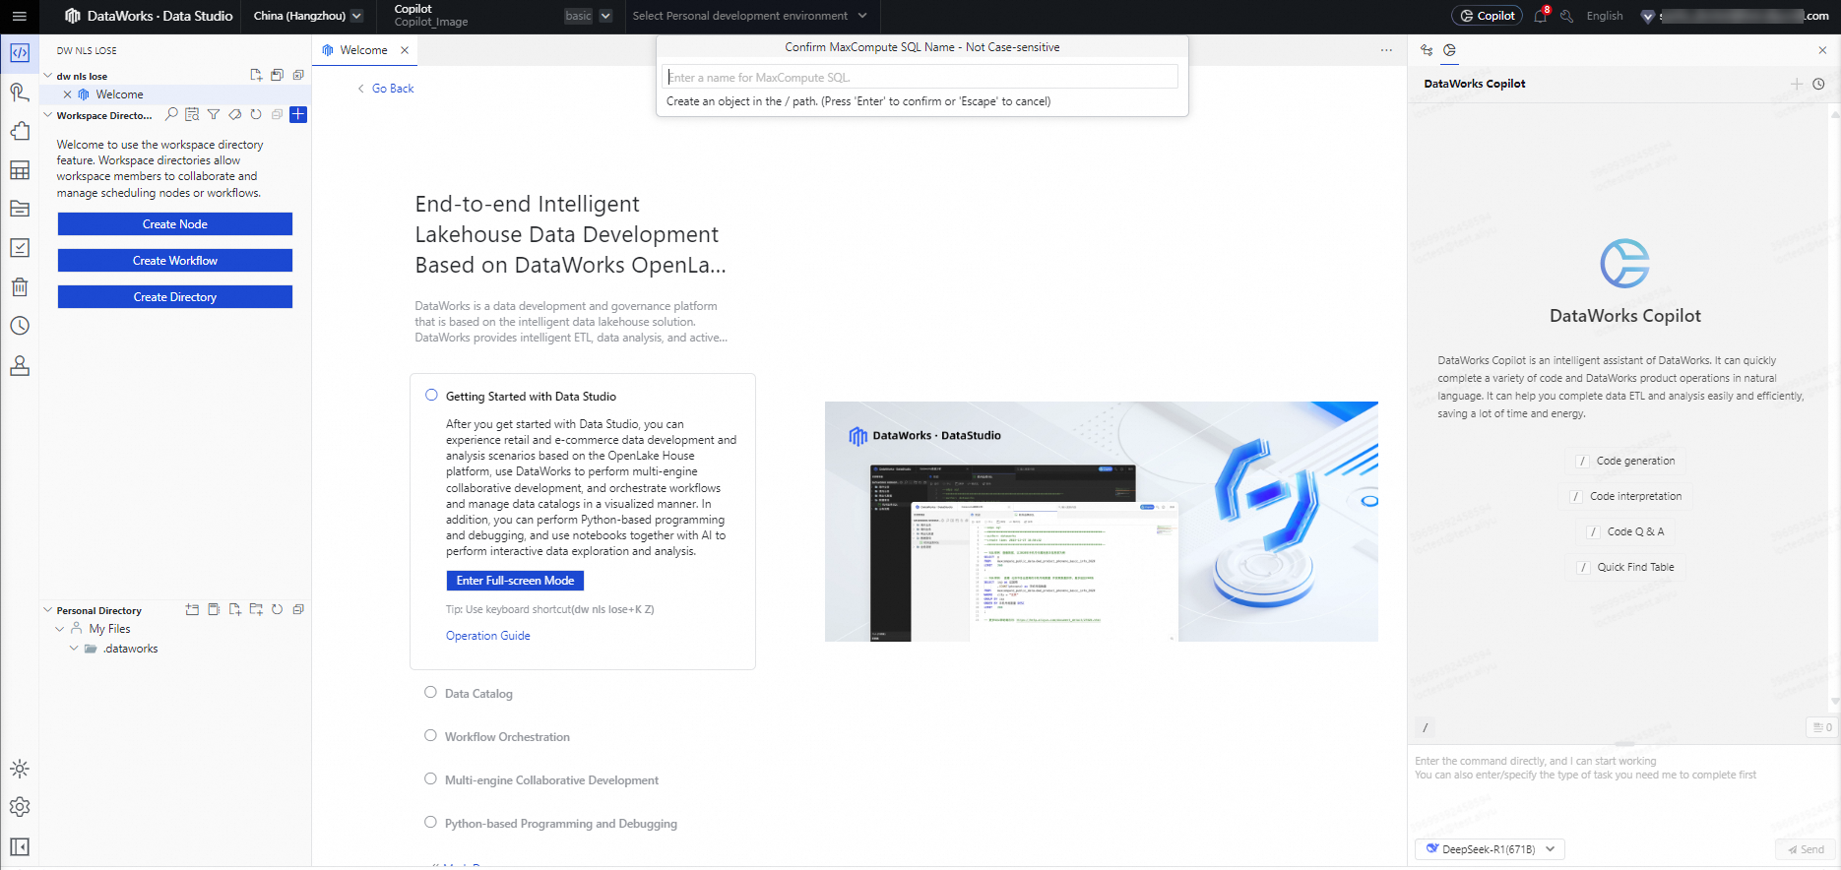Choose the Code generation suggestion

[1625, 461]
